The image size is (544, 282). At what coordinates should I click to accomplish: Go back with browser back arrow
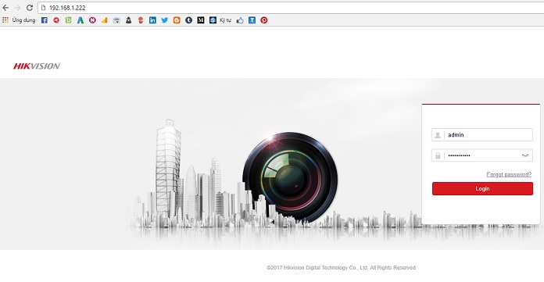coord(6,8)
